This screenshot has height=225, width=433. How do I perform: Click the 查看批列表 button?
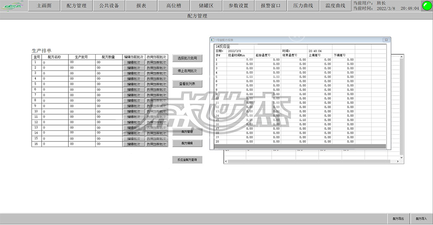[x=187, y=84]
